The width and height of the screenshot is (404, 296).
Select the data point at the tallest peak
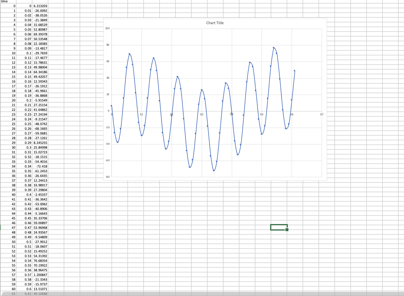[274, 47]
